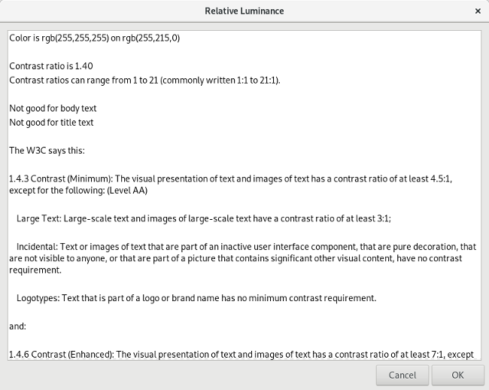Click the 'Not good for body text' line

[53, 108]
